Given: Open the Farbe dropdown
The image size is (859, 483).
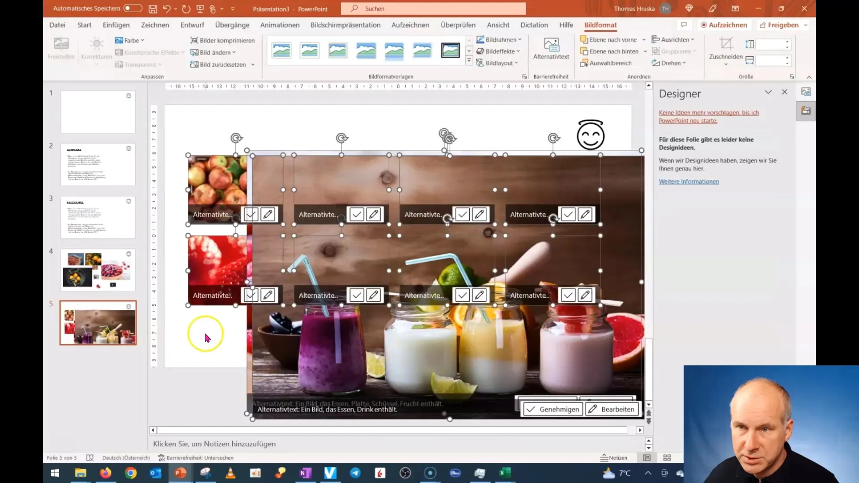Looking at the screenshot, I should click(142, 39).
